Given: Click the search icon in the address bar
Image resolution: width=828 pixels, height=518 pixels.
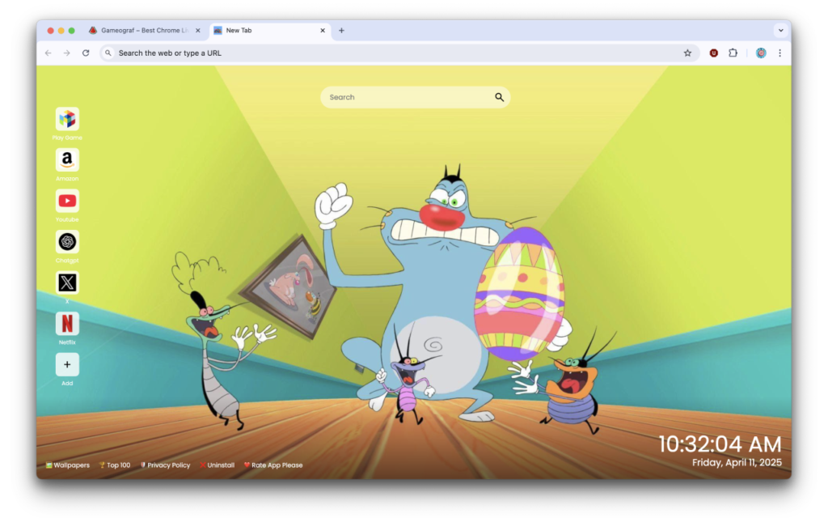Looking at the screenshot, I should click(x=108, y=53).
